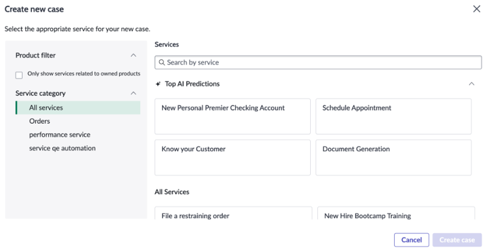Select the All services category
Image resolution: width=486 pixels, height=250 pixels.
coord(78,107)
